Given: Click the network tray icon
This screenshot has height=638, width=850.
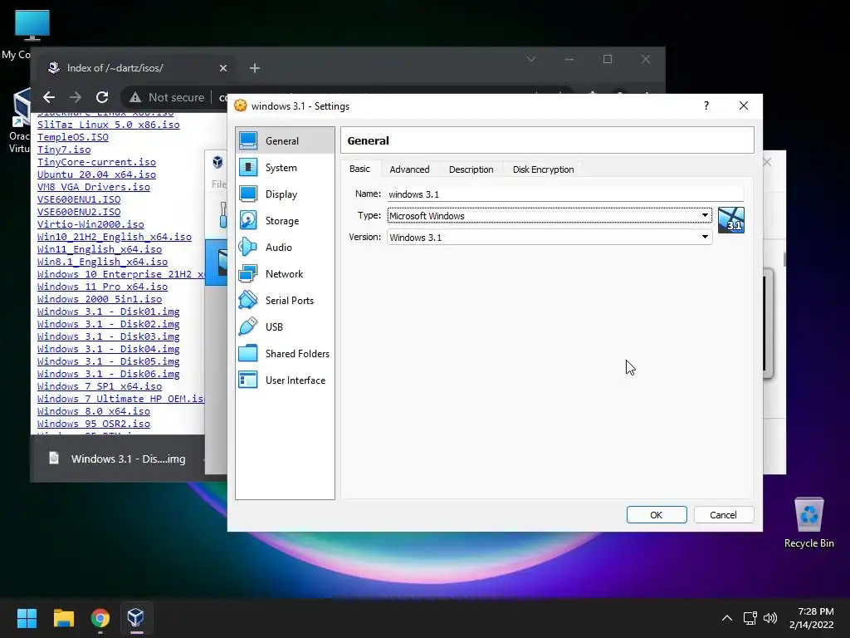Looking at the screenshot, I should [750, 618].
